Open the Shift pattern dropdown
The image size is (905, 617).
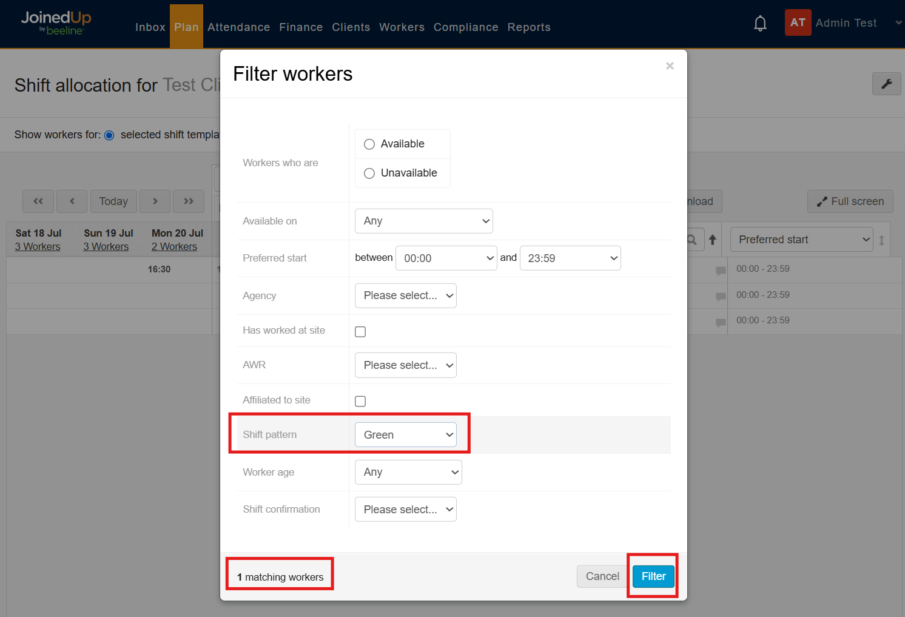coord(406,435)
